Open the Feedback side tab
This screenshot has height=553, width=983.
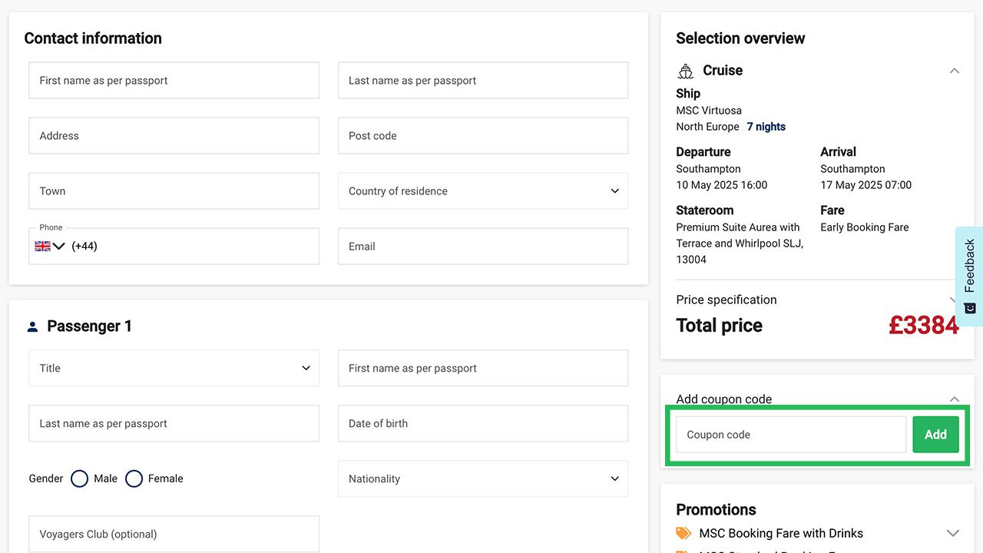969,266
